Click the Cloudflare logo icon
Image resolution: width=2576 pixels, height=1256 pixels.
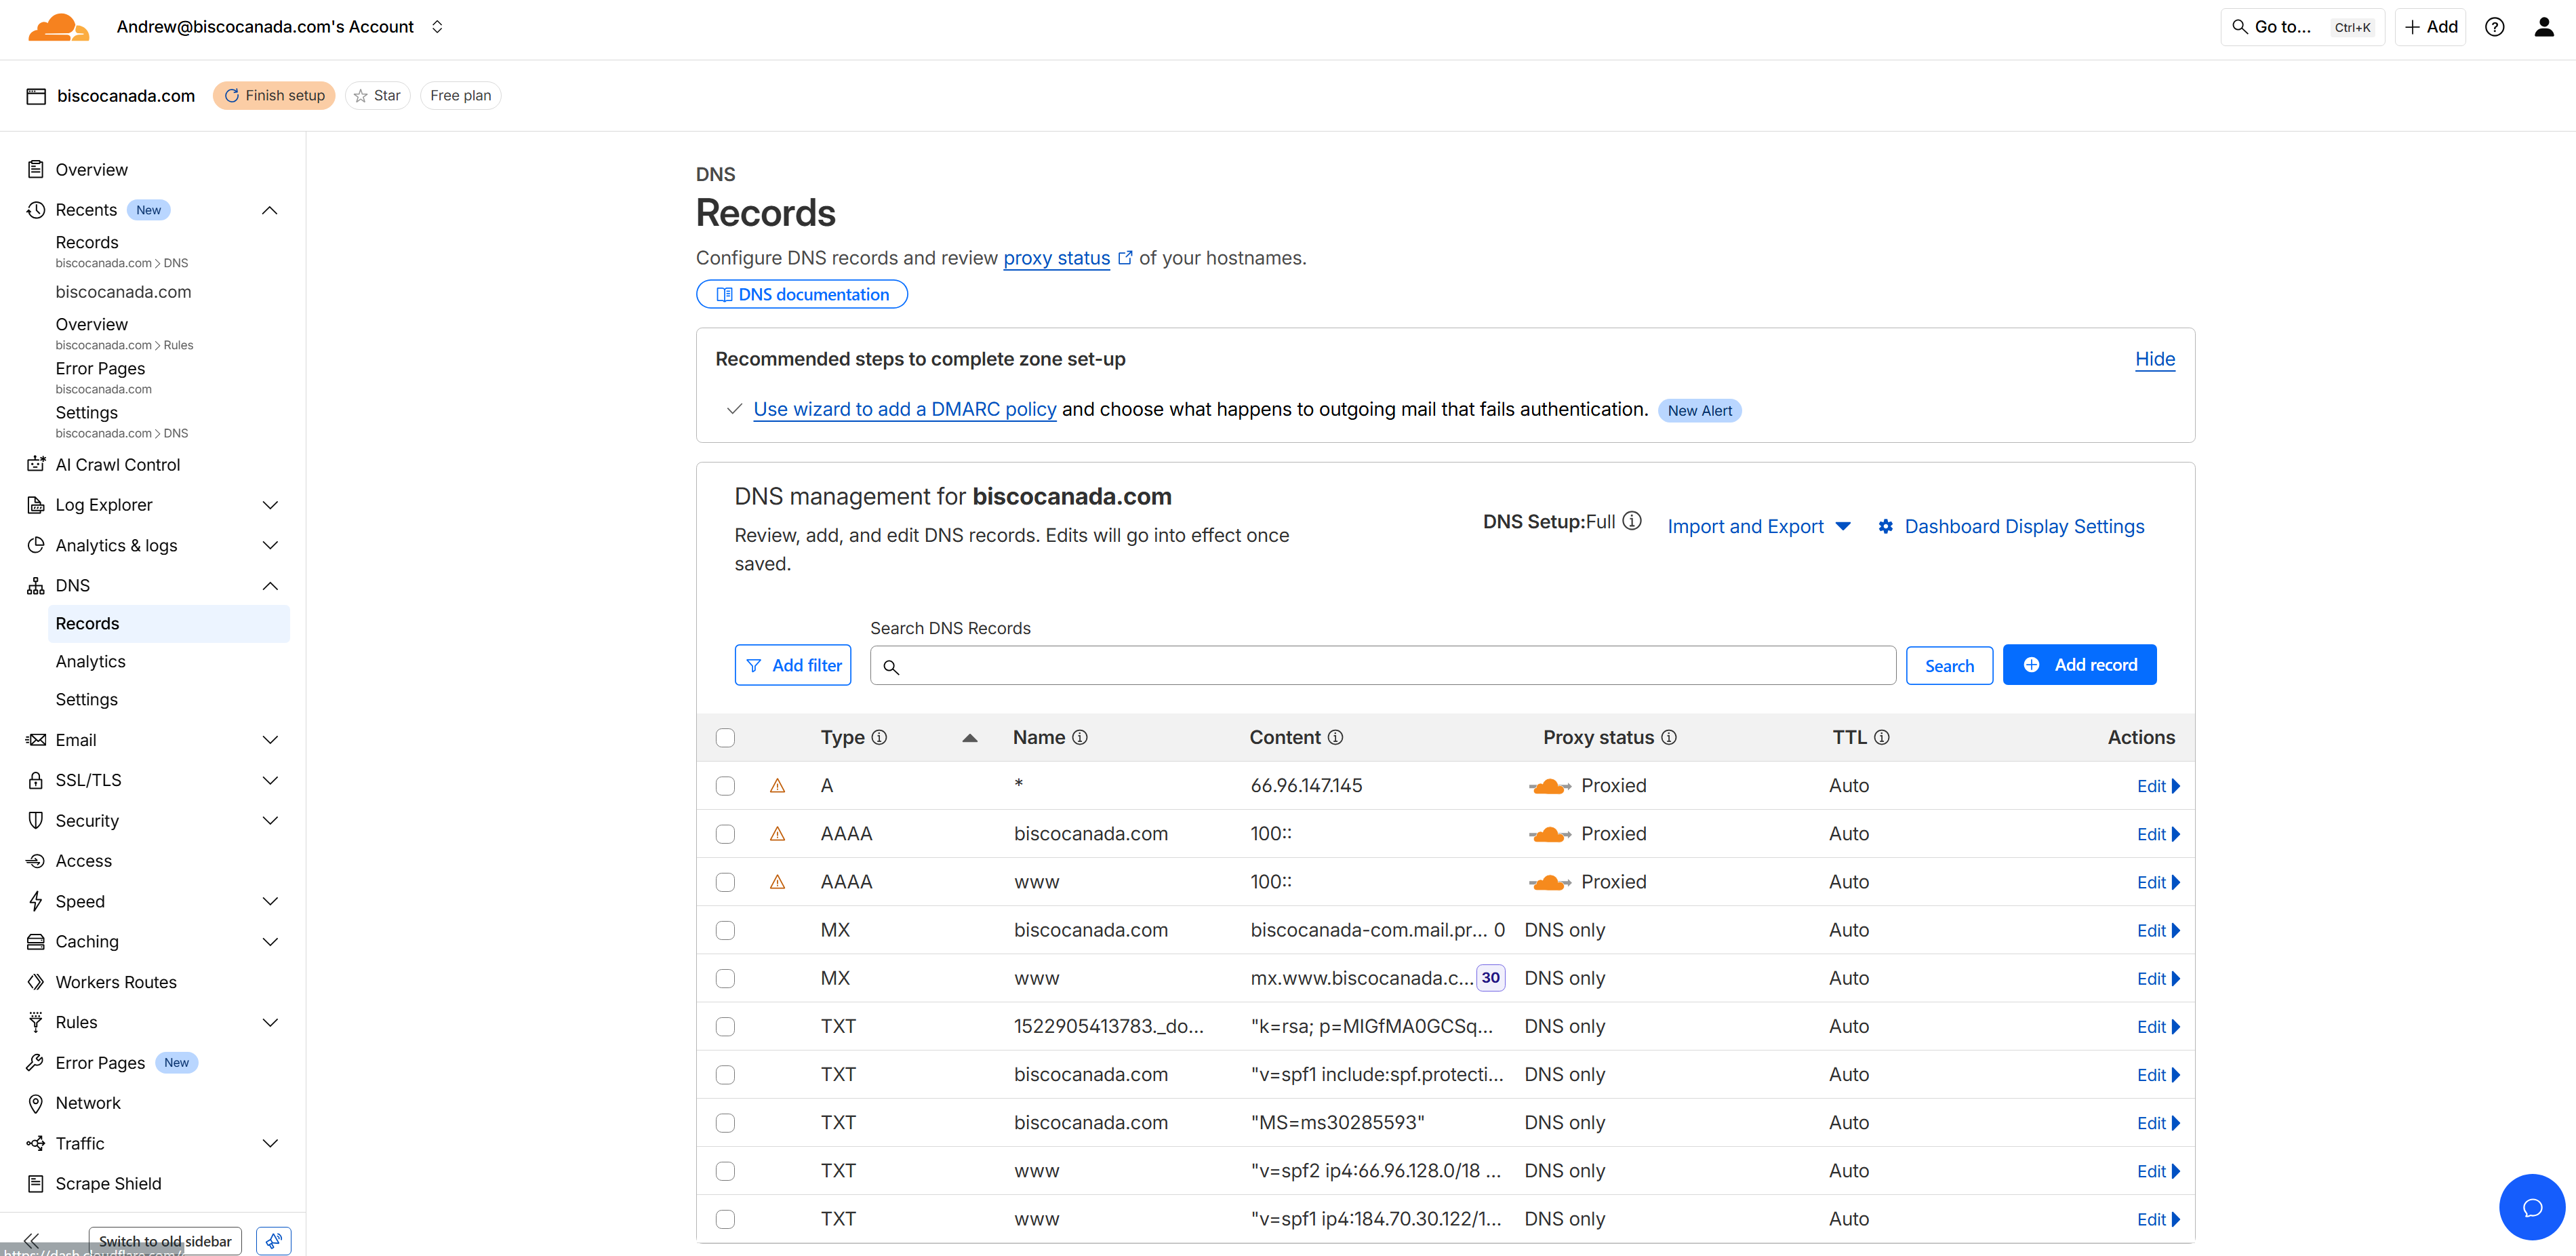[x=58, y=27]
